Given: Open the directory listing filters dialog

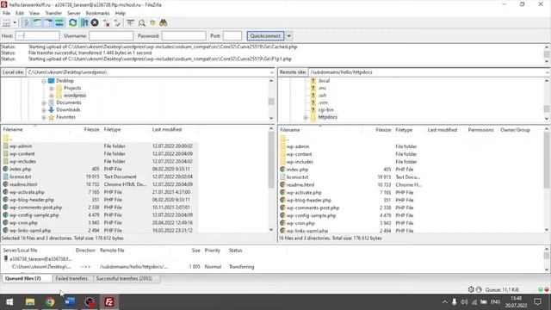Looking at the screenshot, I should (x=130, y=23).
